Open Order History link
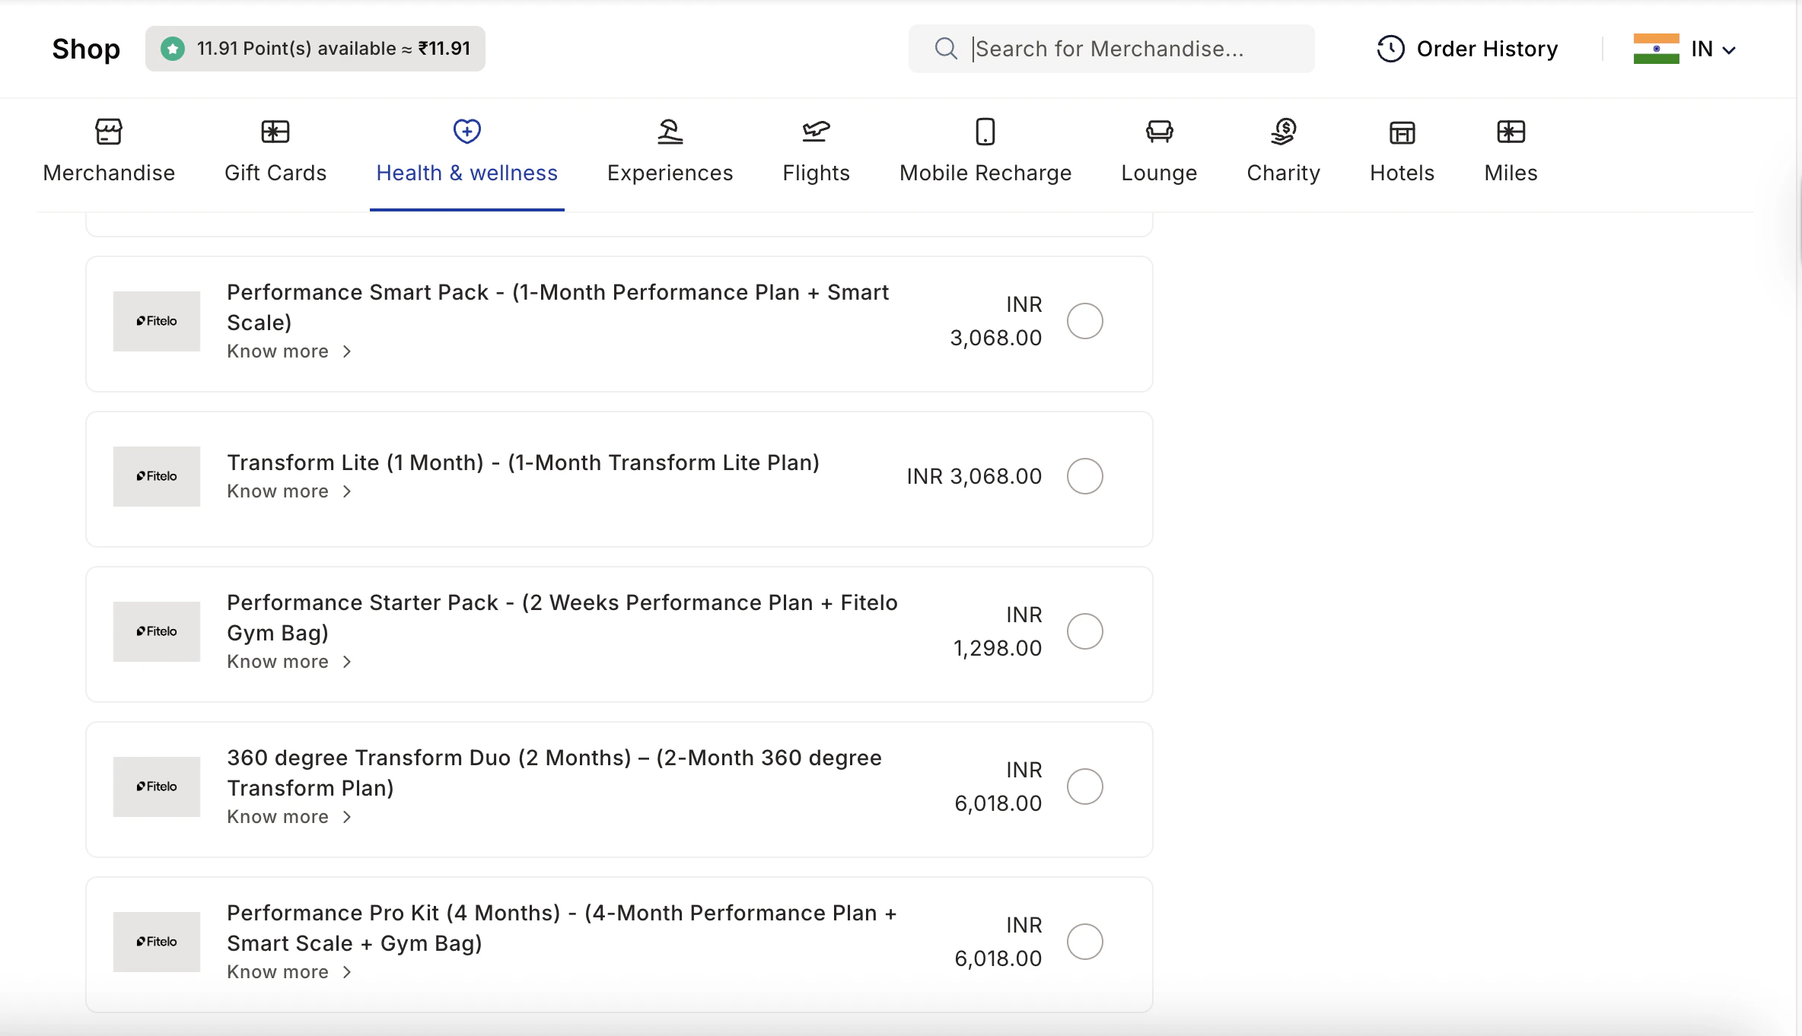1802x1036 pixels. click(x=1468, y=49)
